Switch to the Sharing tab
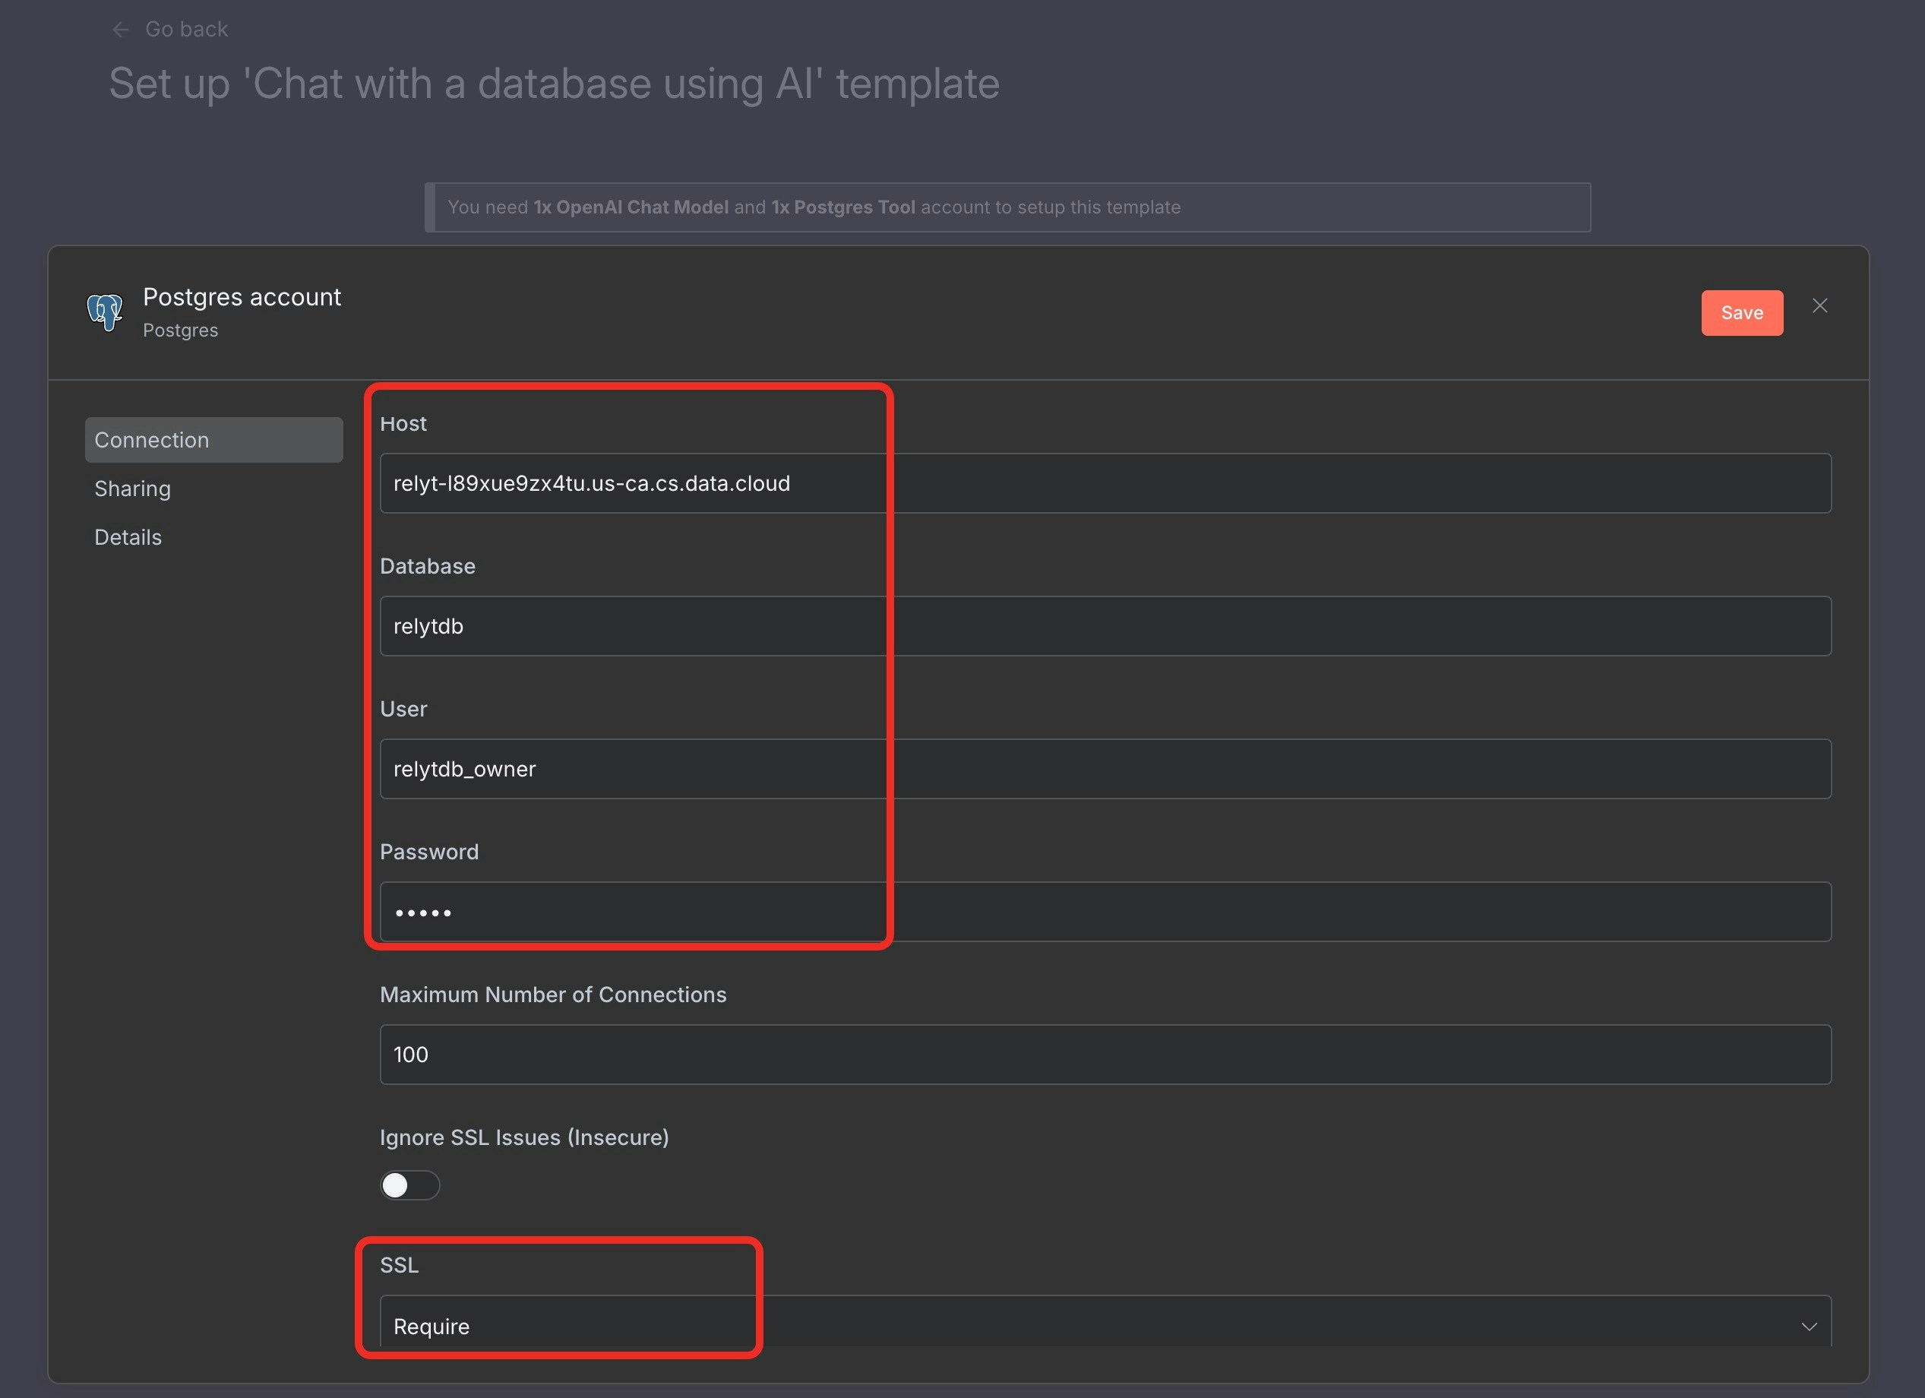The height and width of the screenshot is (1398, 1925). (x=132, y=488)
